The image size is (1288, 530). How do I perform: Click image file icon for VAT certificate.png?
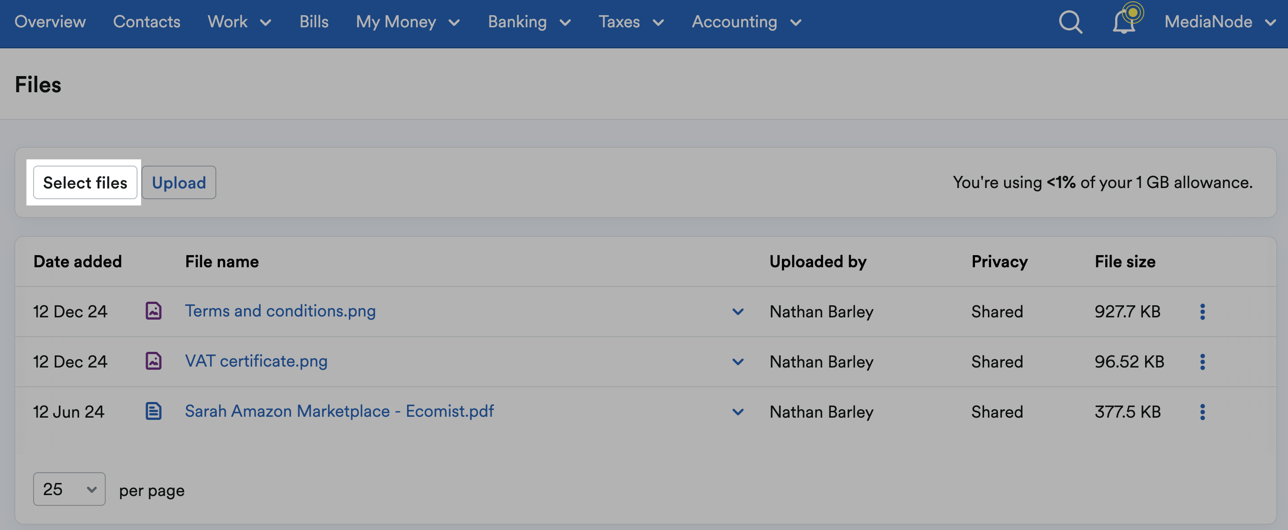tap(154, 361)
